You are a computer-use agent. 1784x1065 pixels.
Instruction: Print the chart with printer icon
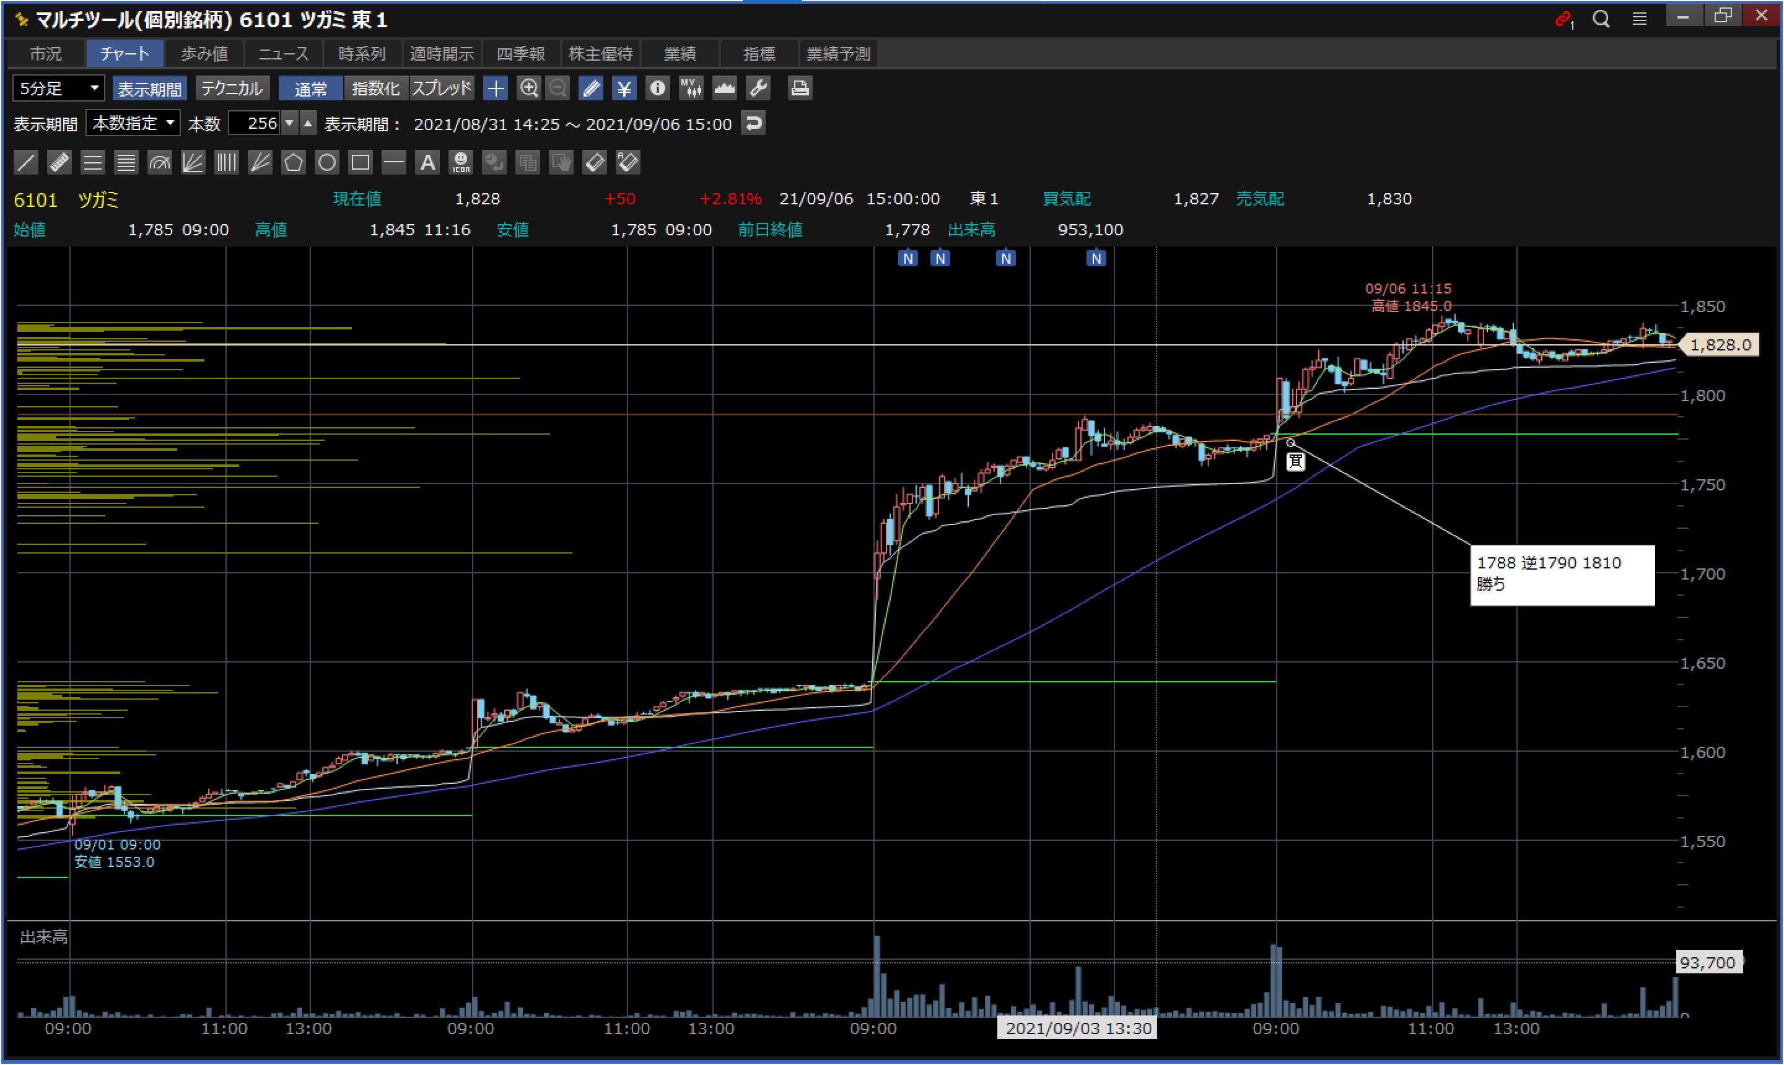coord(799,89)
